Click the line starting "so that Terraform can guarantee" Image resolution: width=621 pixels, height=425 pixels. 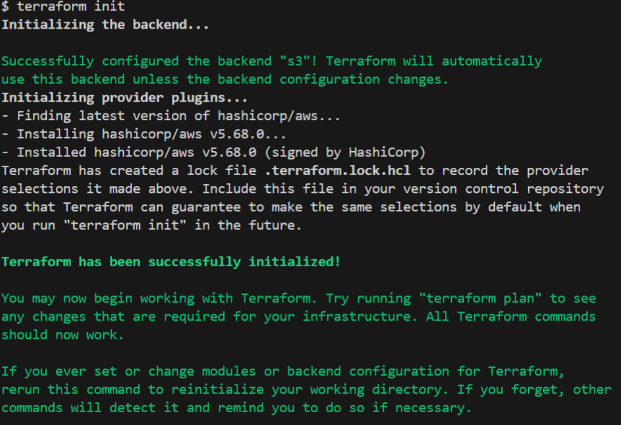(291, 207)
